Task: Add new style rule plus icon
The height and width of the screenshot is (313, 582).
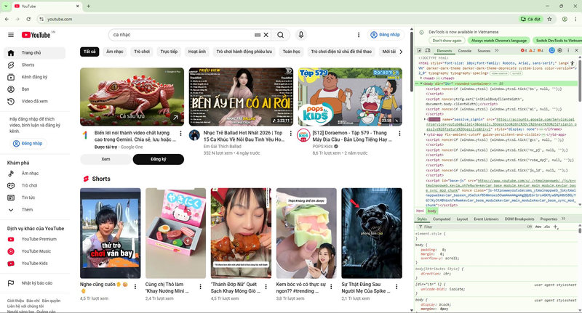Action: coord(556,227)
